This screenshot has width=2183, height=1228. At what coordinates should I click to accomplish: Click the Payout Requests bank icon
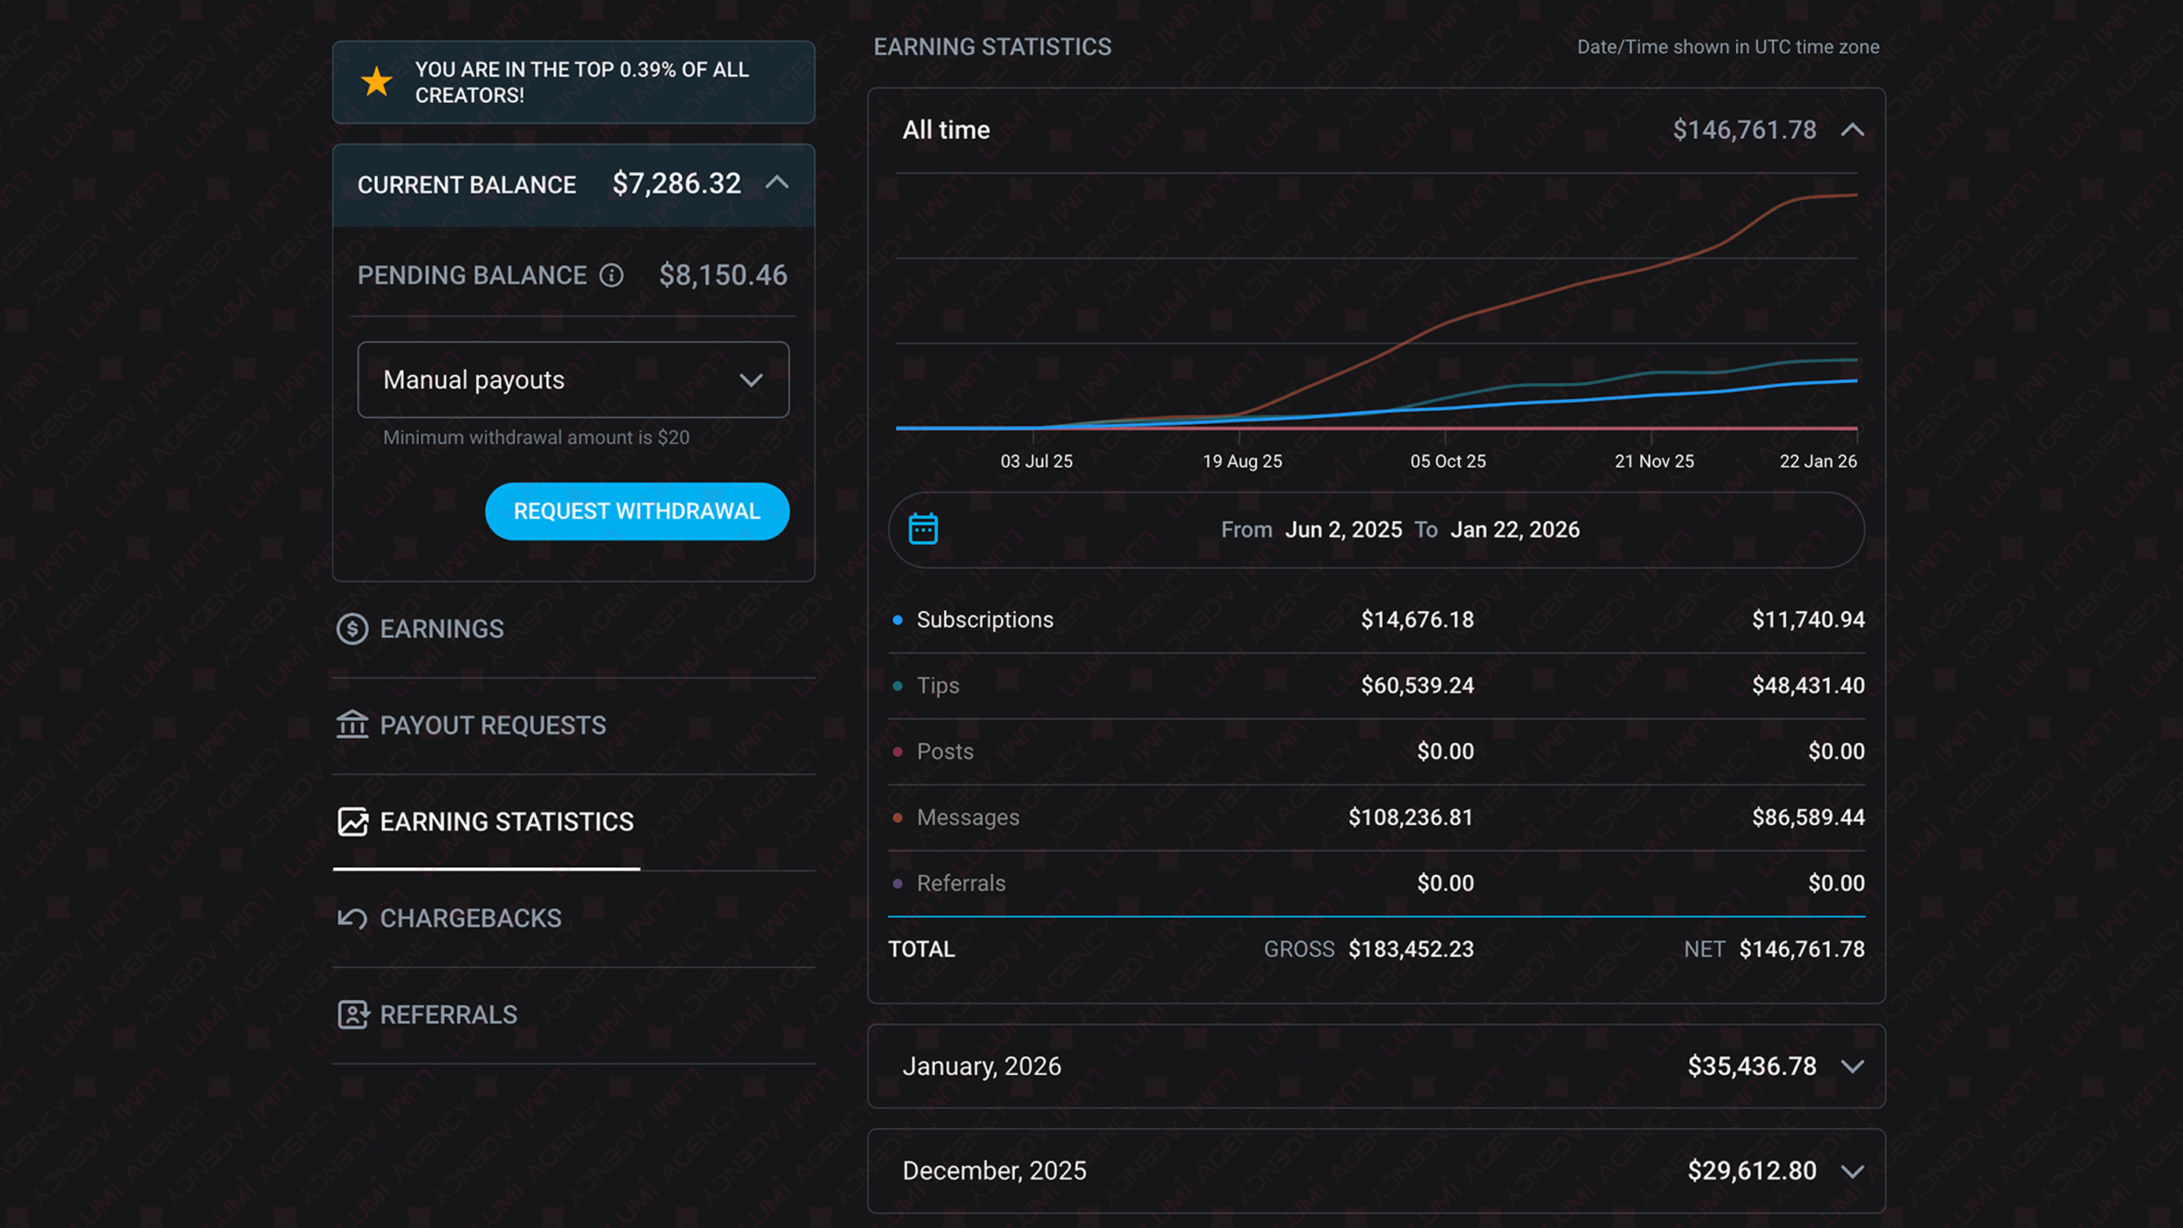(352, 725)
